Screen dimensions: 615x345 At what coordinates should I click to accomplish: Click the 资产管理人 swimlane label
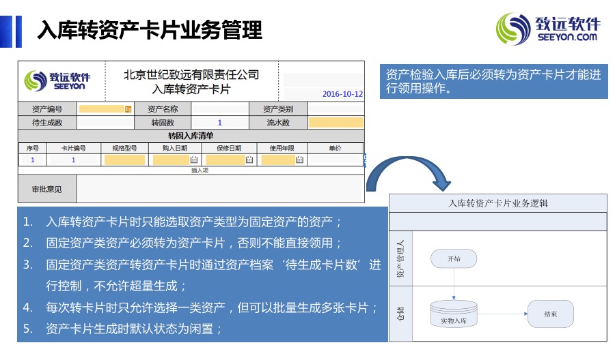point(400,259)
